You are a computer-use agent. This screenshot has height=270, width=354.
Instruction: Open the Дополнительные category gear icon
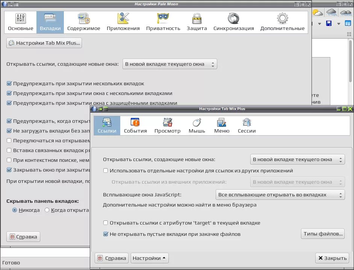[x=283, y=22]
